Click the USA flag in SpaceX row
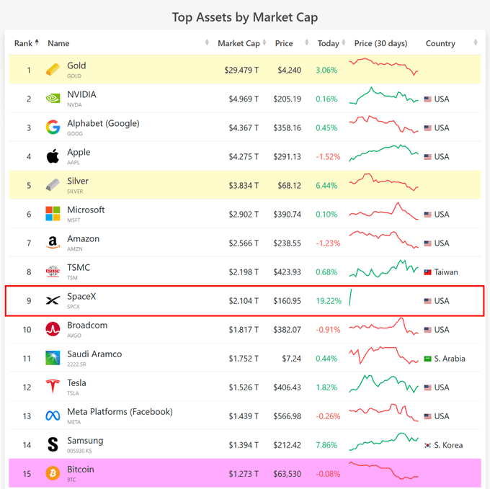The image size is (490, 489). coord(427,301)
